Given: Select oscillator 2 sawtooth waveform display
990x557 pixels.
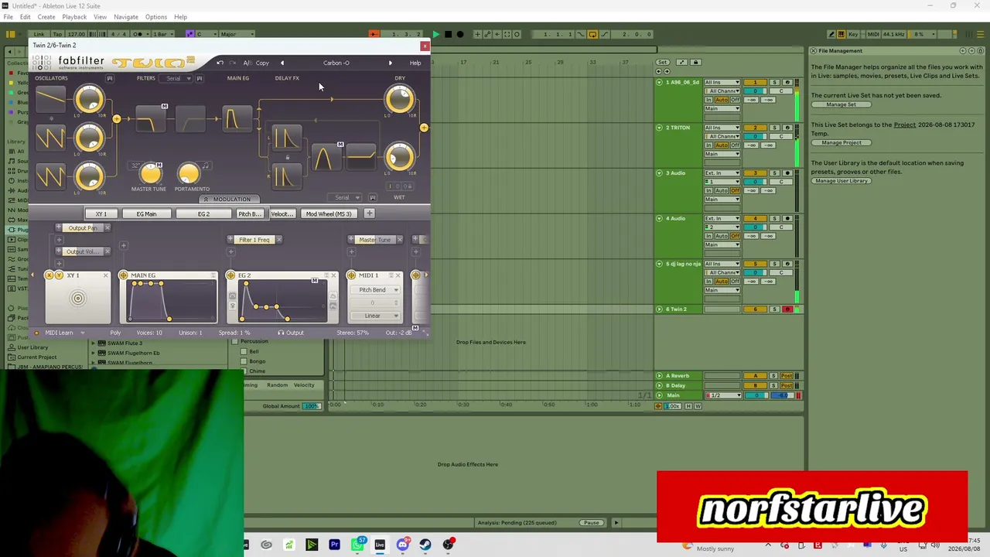Looking at the screenshot, I should click(50, 138).
